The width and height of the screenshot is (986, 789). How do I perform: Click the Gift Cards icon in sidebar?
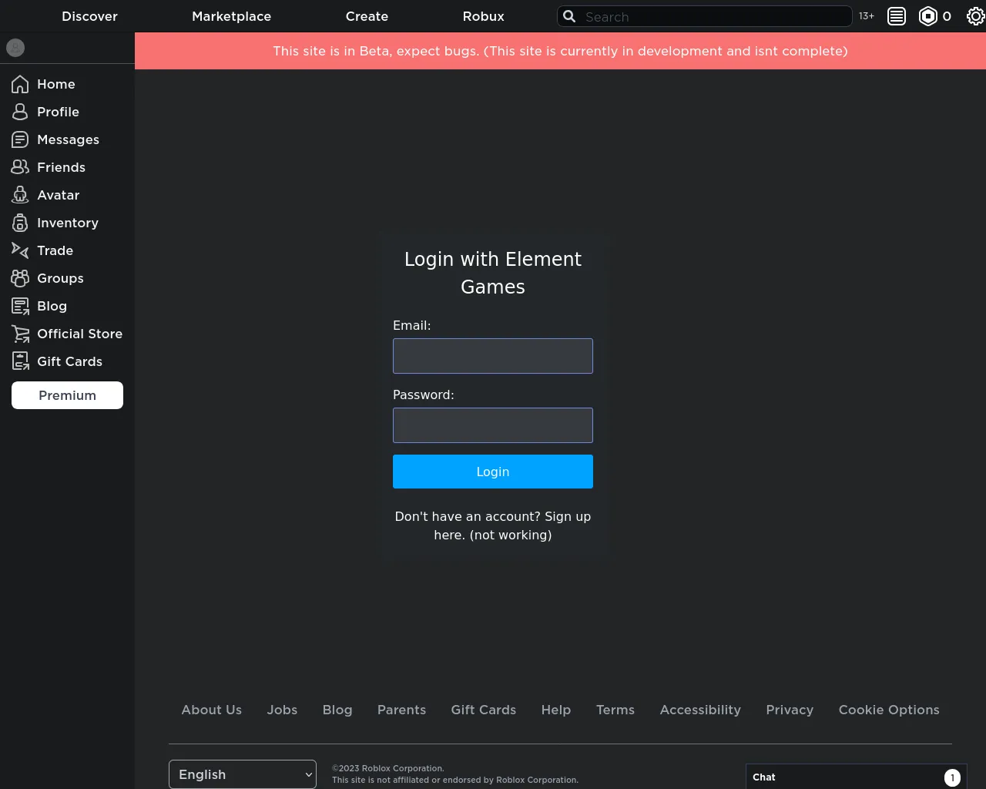coord(20,361)
